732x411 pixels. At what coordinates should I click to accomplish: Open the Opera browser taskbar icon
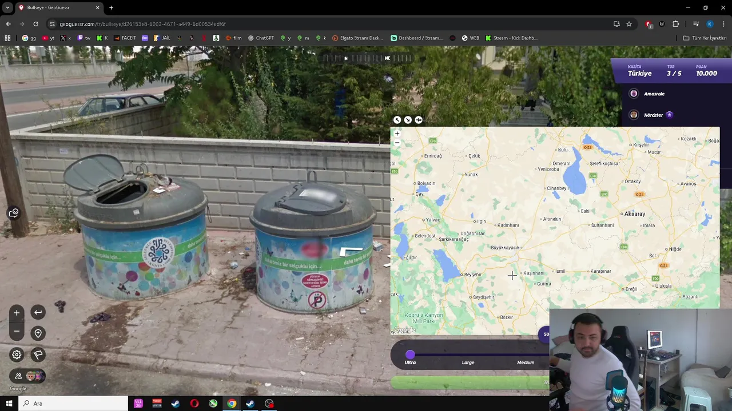click(x=194, y=404)
